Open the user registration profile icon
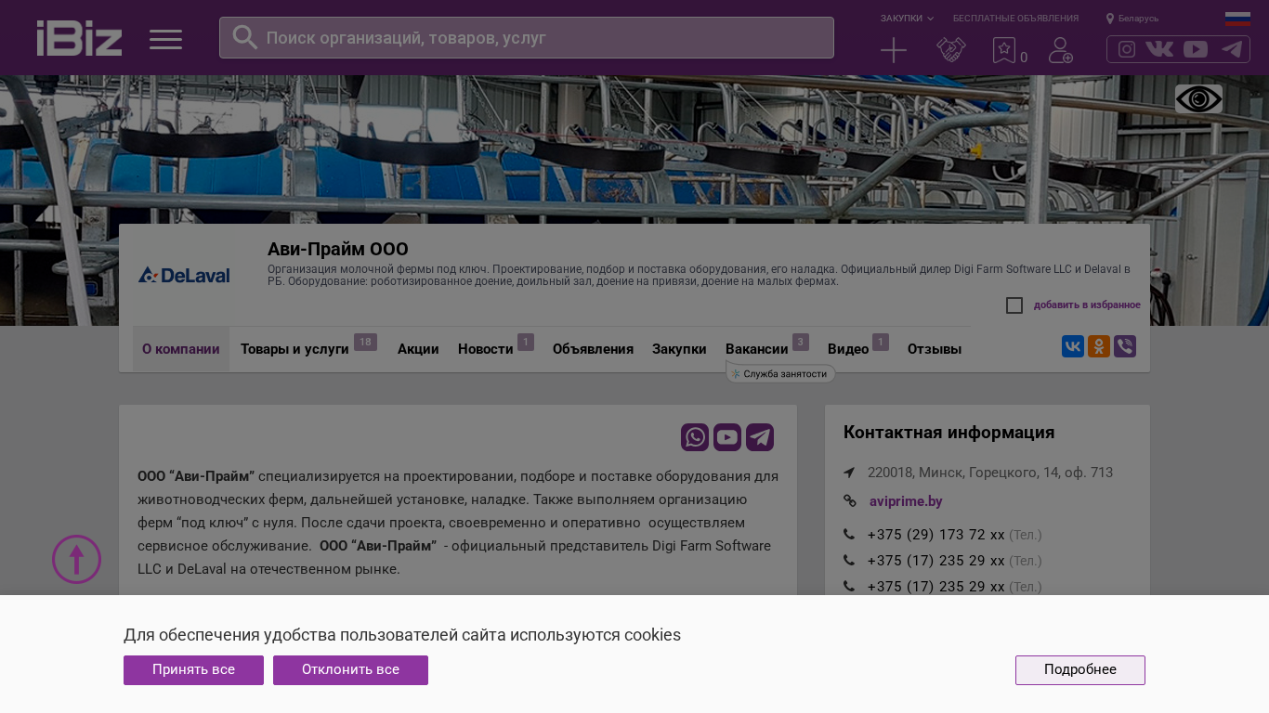1269x713 pixels. click(x=1061, y=50)
